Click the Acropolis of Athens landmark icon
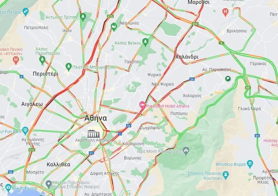 [94, 134]
